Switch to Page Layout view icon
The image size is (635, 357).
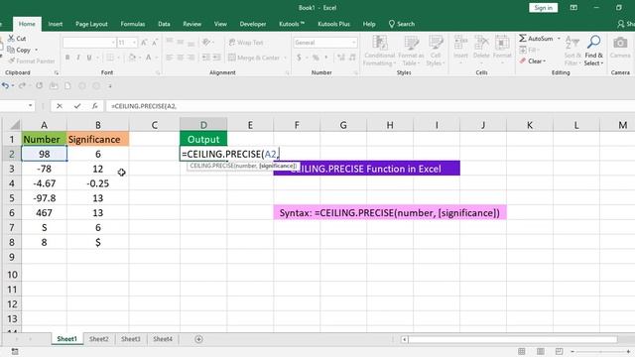pyautogui.click(x=540, y=351)
